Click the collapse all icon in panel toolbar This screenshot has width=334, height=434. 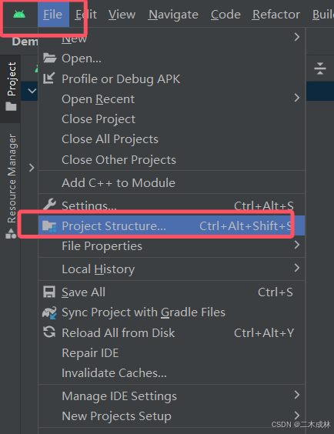click(x=320, y=68)
